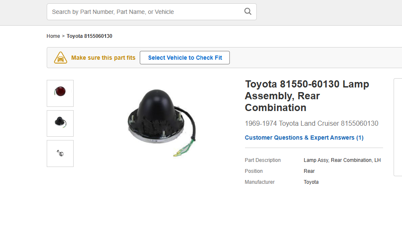Viewport: 402px width, 225px height.
Task: Click the Toyota 81550-60130 Lamp Assembly title
Action: pos(307,96)
